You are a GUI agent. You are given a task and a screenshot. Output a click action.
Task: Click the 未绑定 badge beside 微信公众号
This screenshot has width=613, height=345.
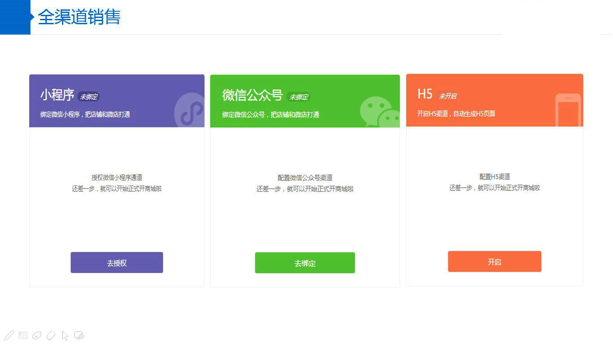coord(299,97)
